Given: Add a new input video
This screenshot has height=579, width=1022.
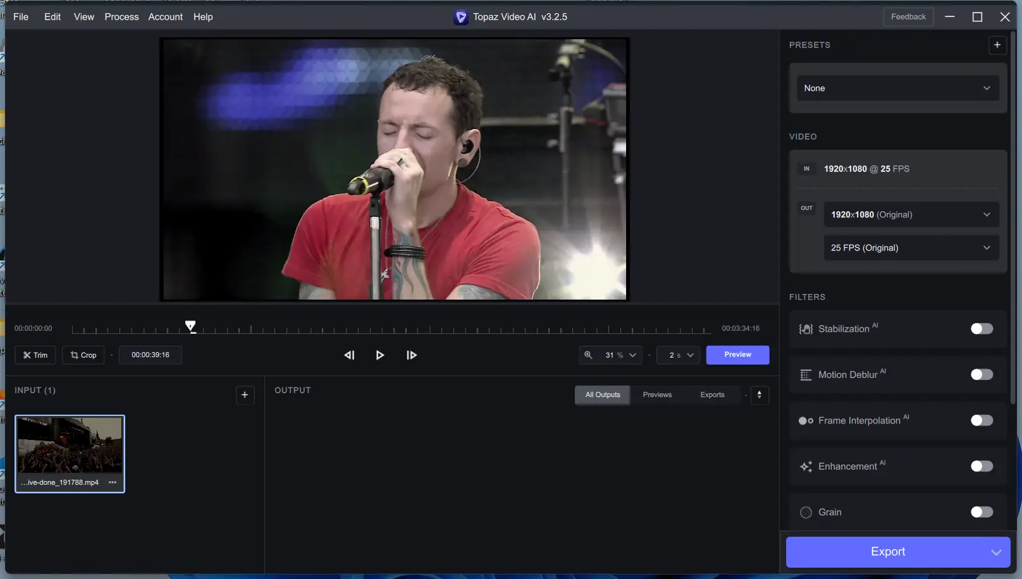Looking at the screenshot, I should coord(245,395).
